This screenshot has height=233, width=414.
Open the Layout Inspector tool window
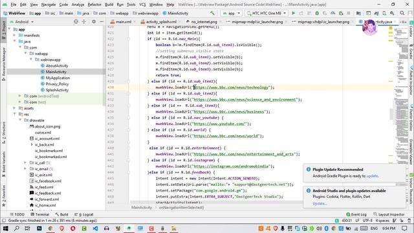click(389, 214)
